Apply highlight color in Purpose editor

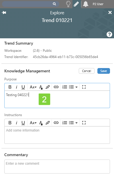point(48,87)
